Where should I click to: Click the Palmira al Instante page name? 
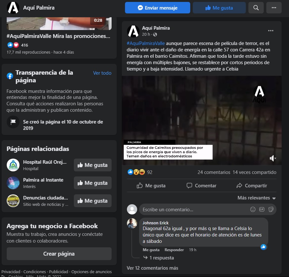pos(43,180)
